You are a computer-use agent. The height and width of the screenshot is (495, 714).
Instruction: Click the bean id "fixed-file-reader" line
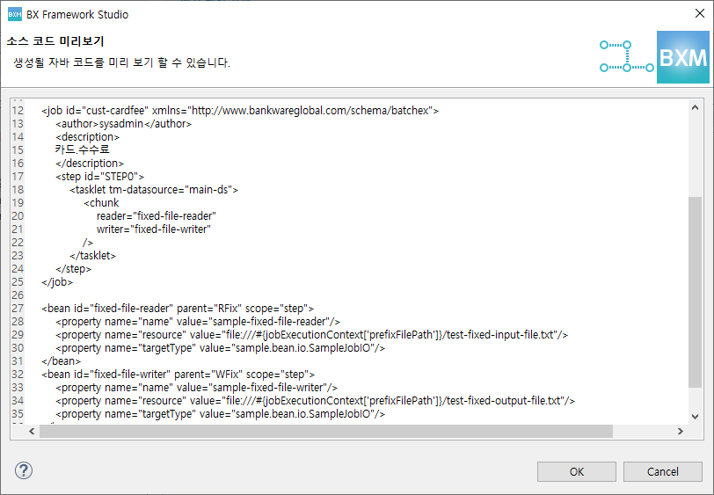tap(178, 308)
